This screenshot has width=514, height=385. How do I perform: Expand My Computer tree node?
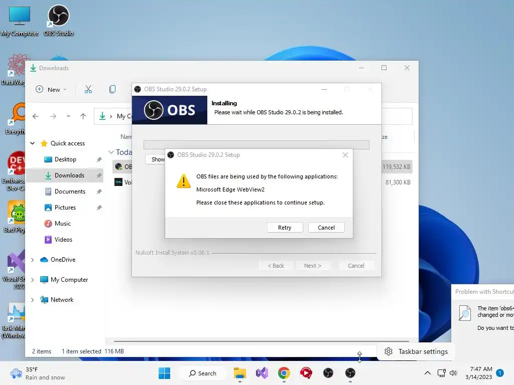(32, 280)
